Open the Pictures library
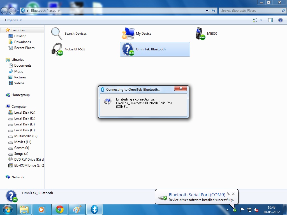Viewport: 287px width, 215px height. 20,77
